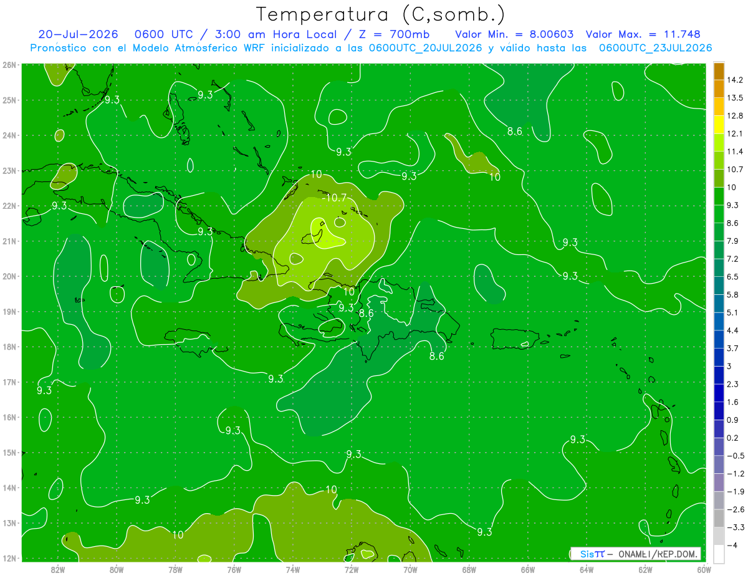
Task: Click '0600UTC_20JUL2026' initialization timestamp
Action: [425, 48]
